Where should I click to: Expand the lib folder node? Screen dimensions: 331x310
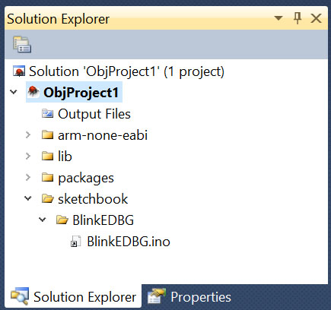pos(28,156)
